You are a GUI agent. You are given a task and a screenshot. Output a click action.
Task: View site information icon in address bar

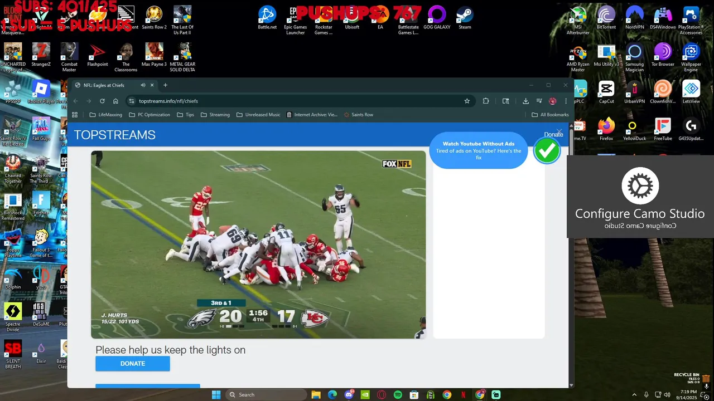[x=131, y=101]
